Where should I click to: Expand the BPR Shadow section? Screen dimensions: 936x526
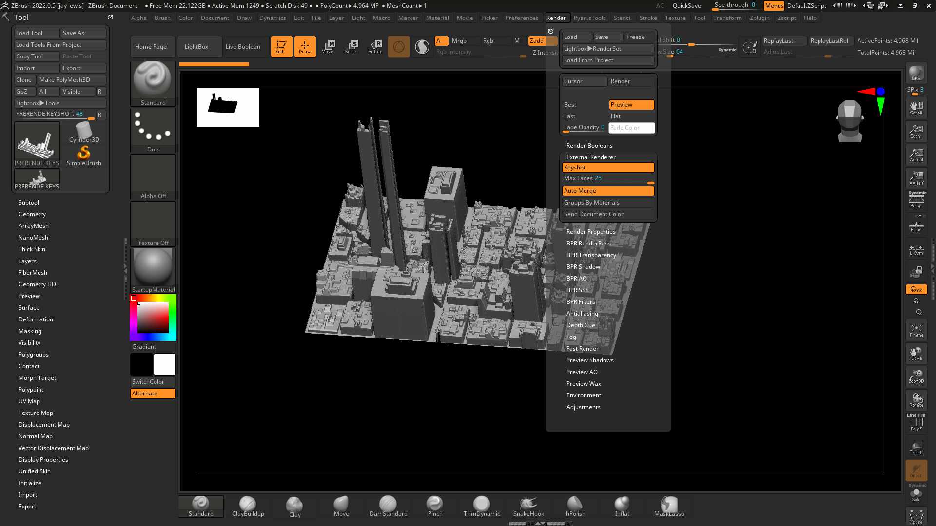pyautogui.click(x=583, y=267)
